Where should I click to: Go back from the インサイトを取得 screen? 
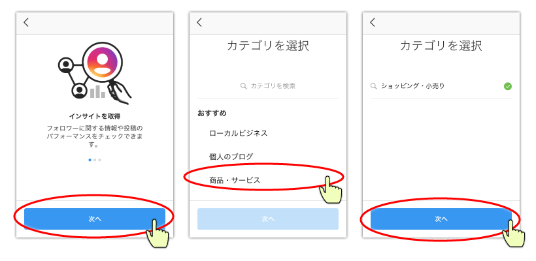tap(26, 23)
